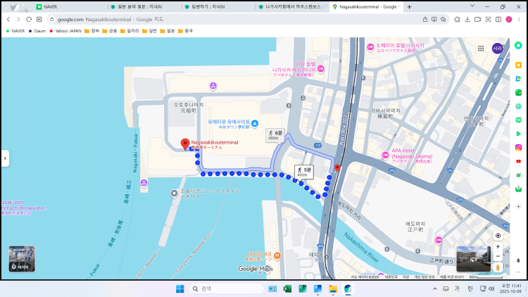Open the 금융 bookmarks folder
This screenshot has width=528, height=297.
pos(109,31)
